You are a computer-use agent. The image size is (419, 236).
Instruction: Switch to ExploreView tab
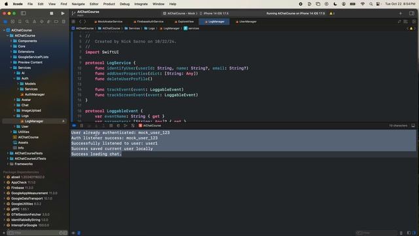tap(184, 22)
